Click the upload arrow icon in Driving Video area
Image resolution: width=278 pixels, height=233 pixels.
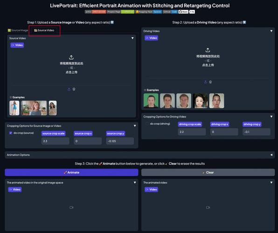[x=208, y=50]
